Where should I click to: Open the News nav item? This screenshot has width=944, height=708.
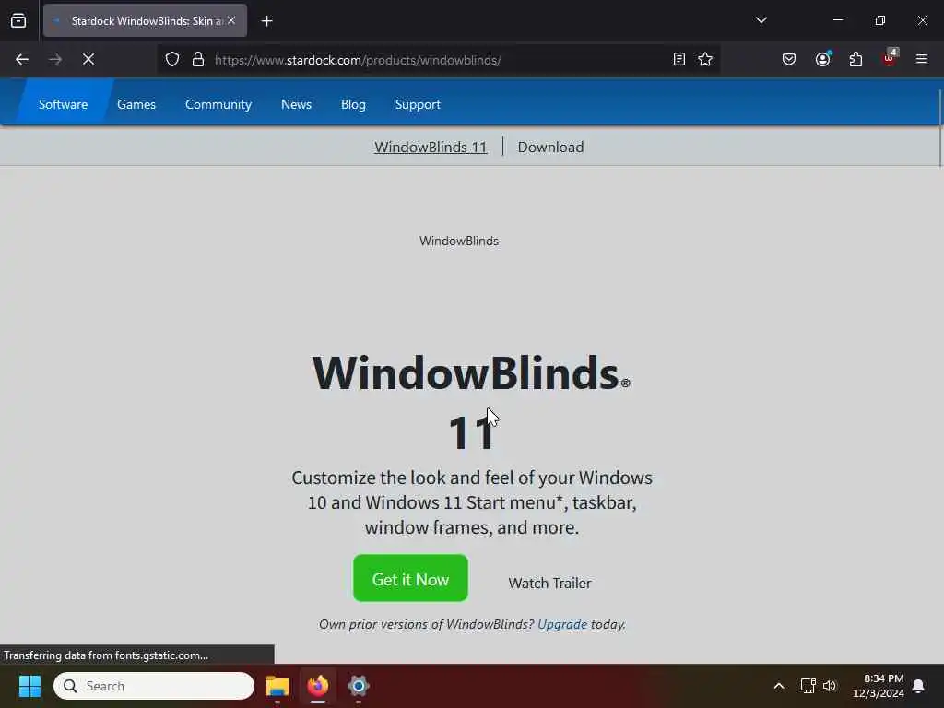pyautogui.click(x=296, y=104)
